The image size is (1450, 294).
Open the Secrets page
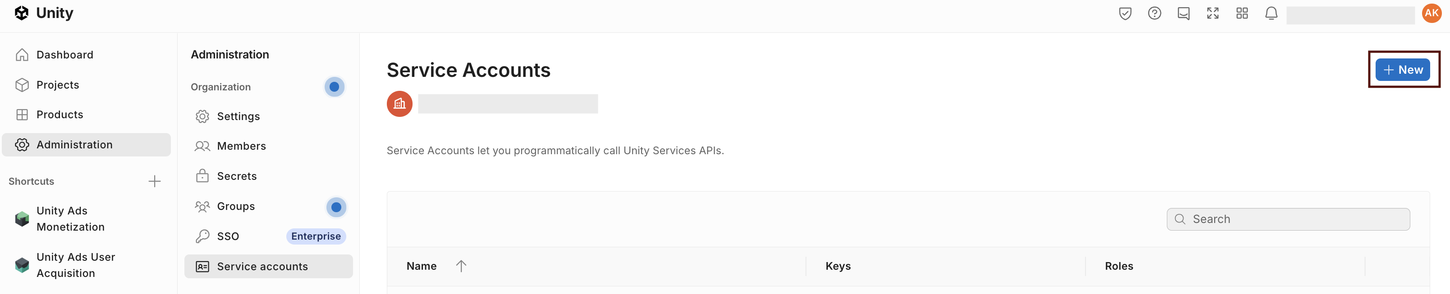coord(237,176)
